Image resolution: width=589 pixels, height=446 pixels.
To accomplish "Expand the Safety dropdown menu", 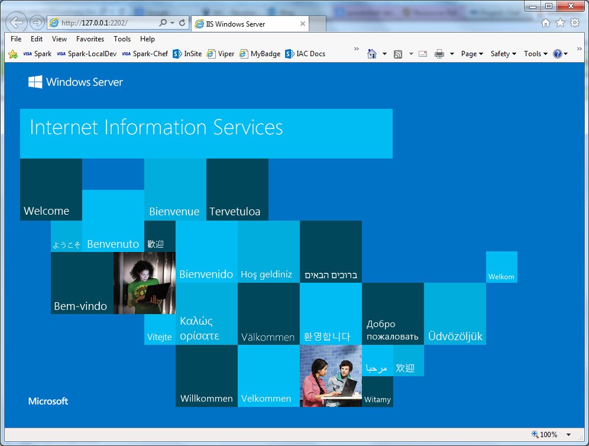I will pyautogui.click(x=503, y=54).
